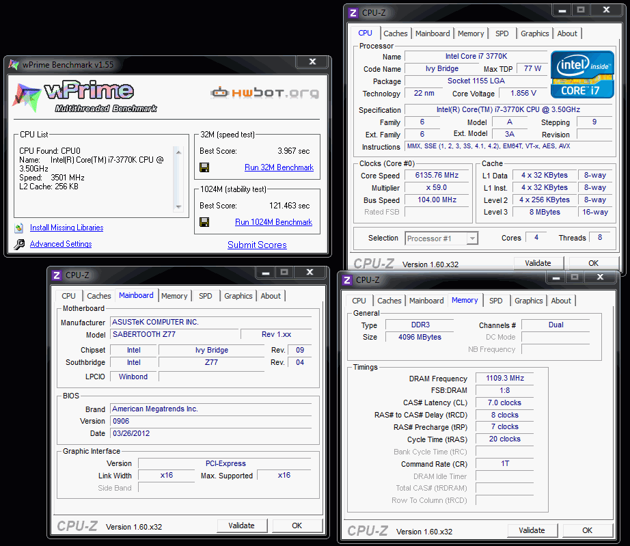Select SPD tab in top-right CPU-Z

502,33
